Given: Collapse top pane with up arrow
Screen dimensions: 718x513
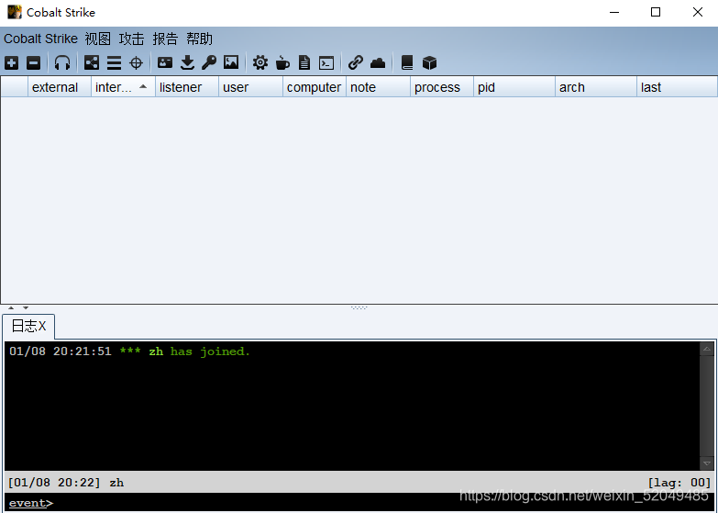Looking at the screenshot, I should point(11,308).
